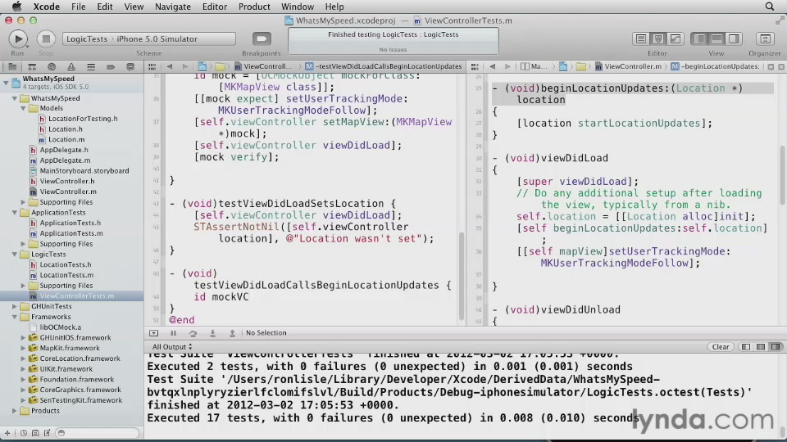787x442 pixels.
Task: Go forward in assistant editor history
Action: point(507,66)
